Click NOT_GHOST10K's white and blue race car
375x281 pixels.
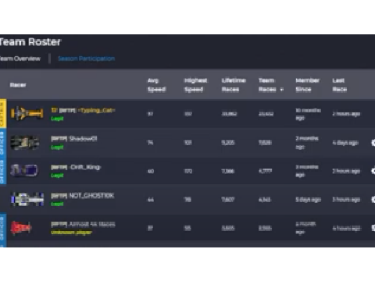point(27,199)
